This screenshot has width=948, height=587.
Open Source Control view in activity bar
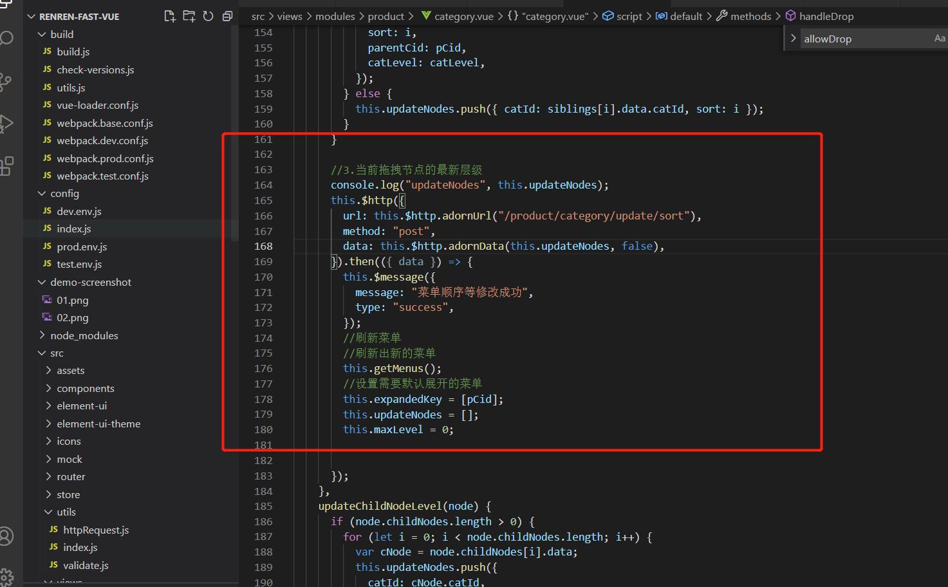point(6,81)
